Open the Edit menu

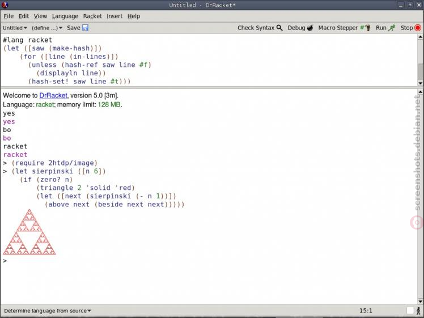pos(24,16)
